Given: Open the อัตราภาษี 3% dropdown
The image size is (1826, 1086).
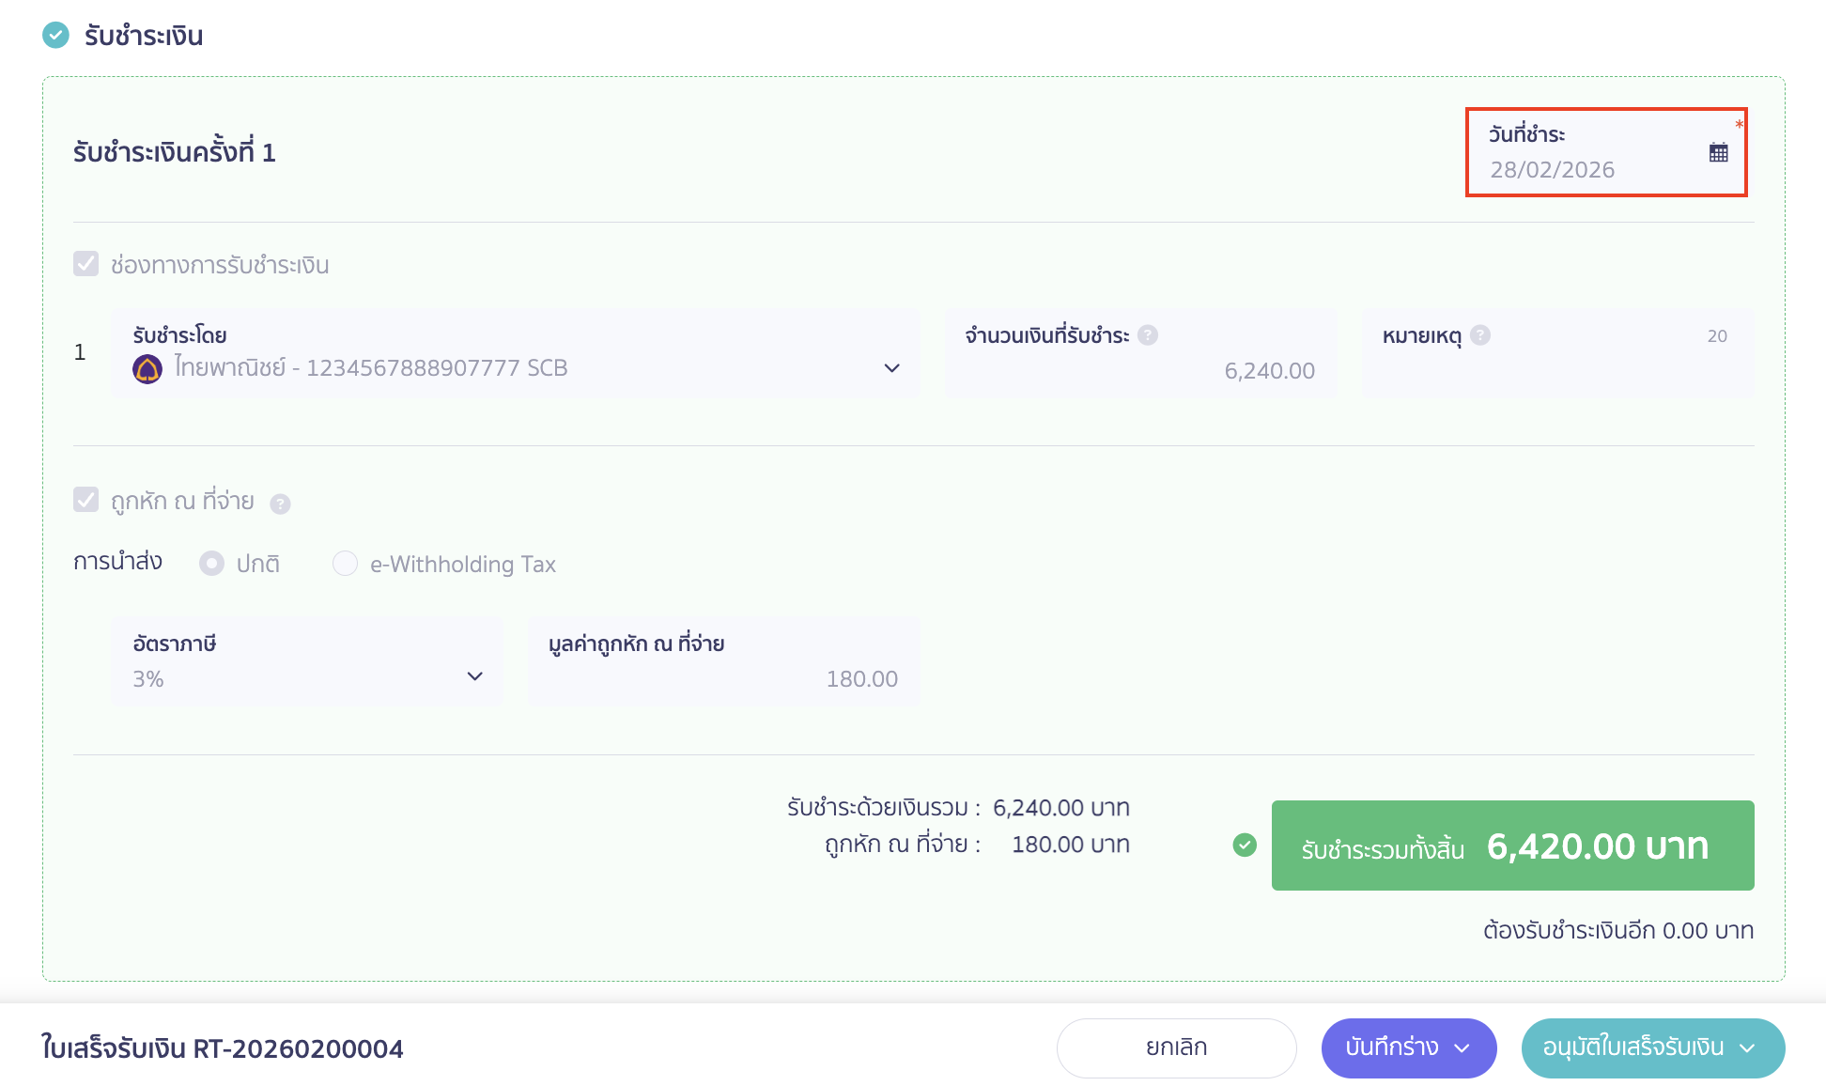Looking at the screenshot, I should pos(474,676).
